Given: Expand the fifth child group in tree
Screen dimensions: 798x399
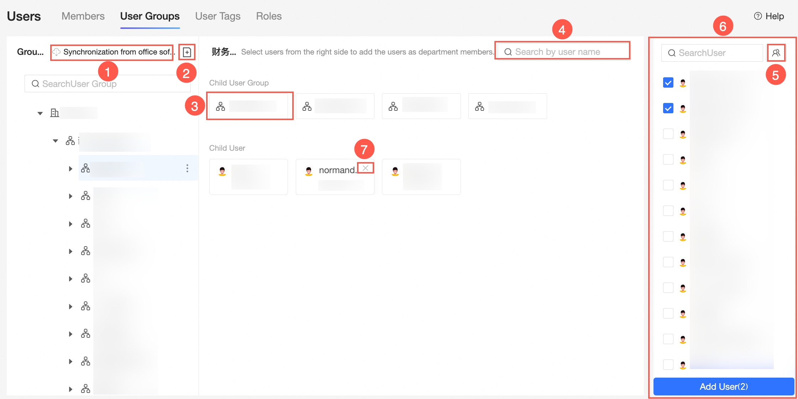Looking at the screenshot, I should pos(70,279).
